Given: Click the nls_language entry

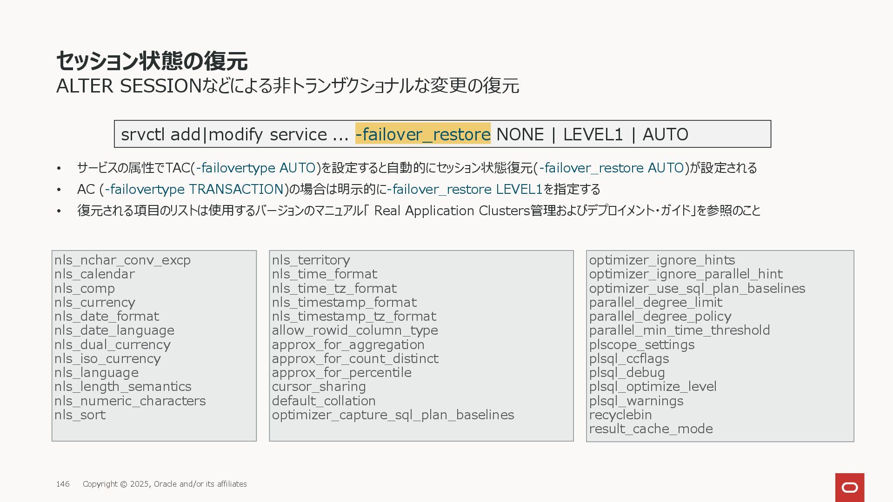Looking at the screenshot, I should coord(96,373).
